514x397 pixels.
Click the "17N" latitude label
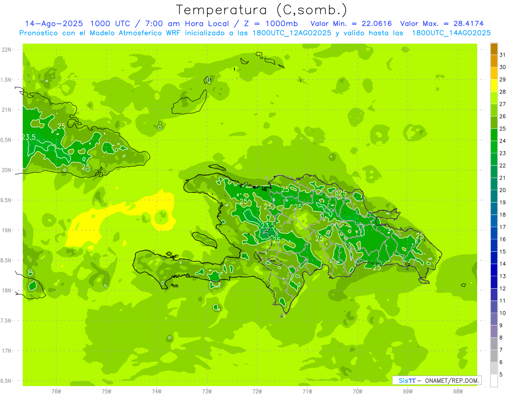point(6,351)
